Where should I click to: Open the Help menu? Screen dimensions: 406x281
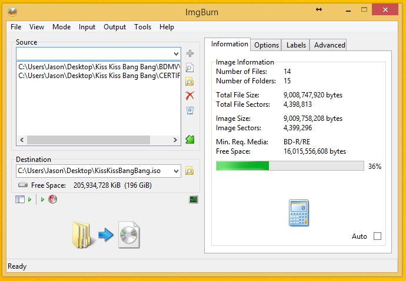click(167, 27)
